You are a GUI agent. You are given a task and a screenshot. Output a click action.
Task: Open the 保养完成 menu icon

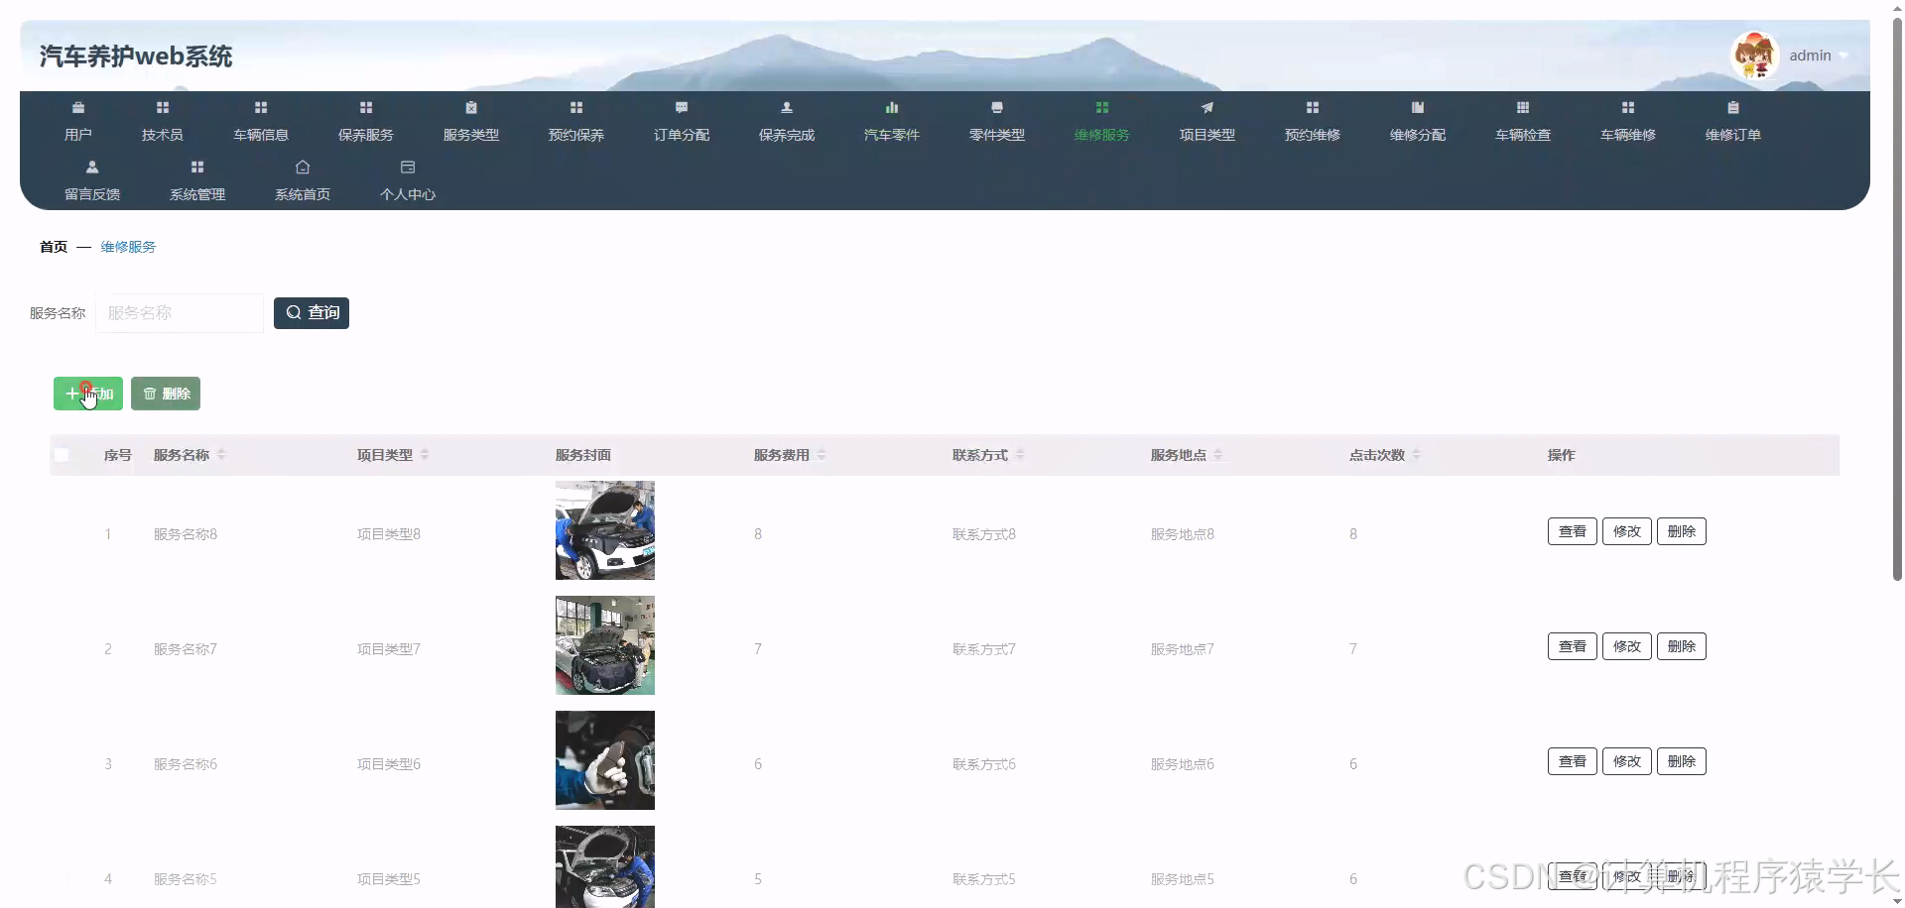click(x=787, y=107)
